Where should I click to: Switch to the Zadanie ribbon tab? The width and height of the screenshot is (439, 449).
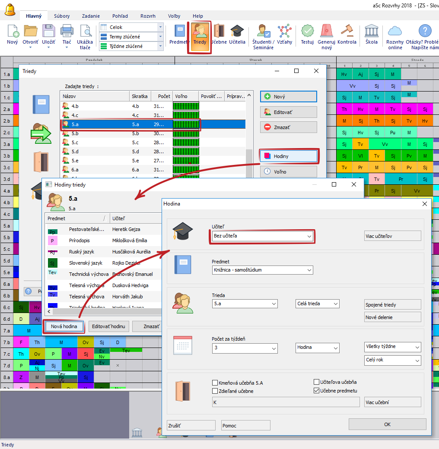click(90, 16)
